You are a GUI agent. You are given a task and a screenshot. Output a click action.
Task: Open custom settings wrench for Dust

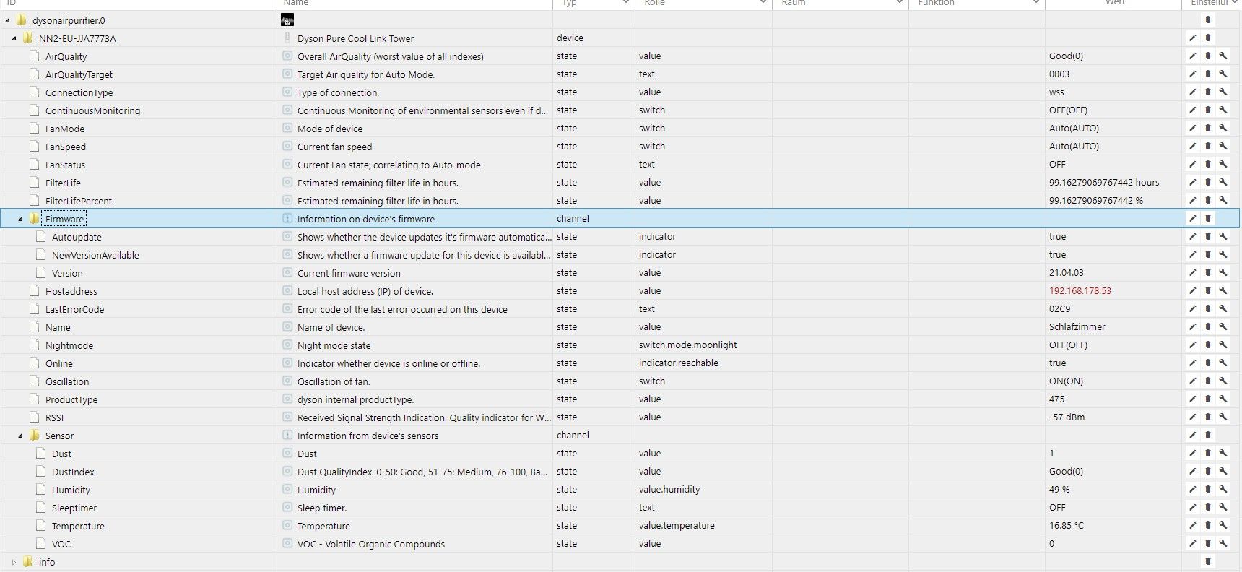[1223, 454]
